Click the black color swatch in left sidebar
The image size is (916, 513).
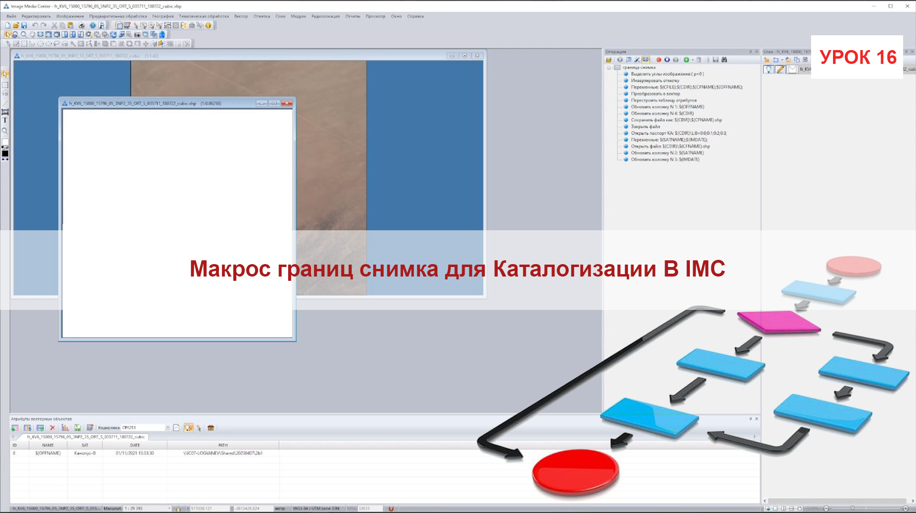pyautogui.click(x=5, y=154)
